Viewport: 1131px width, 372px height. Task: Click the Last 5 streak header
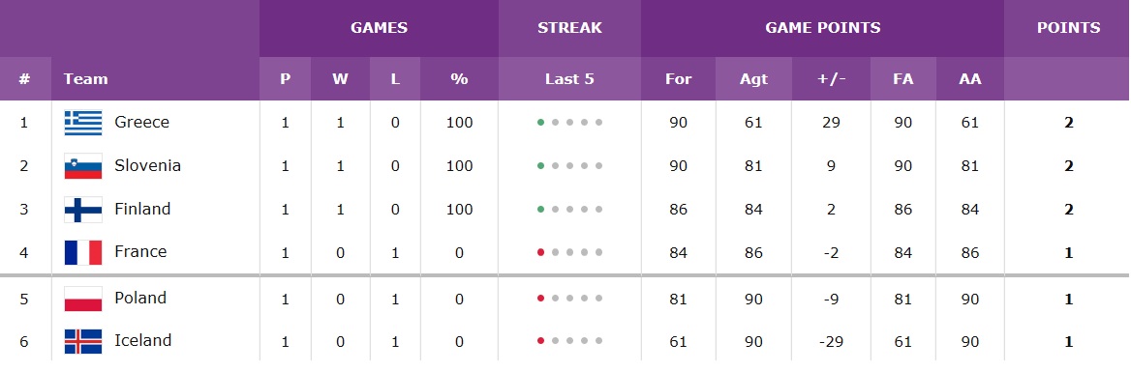[x=569, y=79]
